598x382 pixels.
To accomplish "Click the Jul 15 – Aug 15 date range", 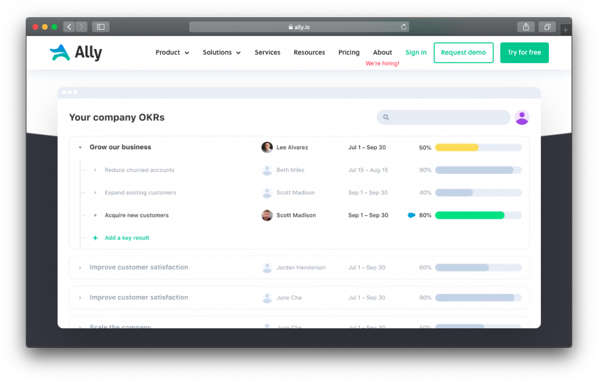I will (x=368, y=170).
